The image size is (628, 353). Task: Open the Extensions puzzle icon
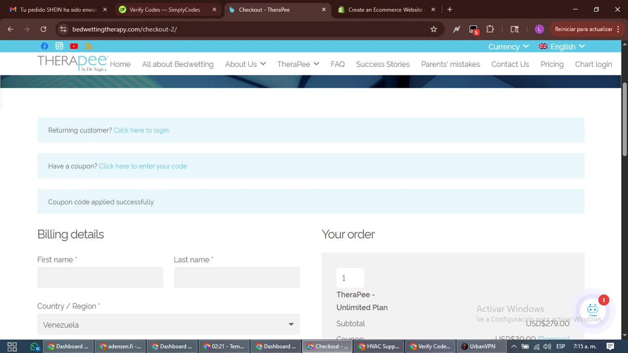[x=490, y=29]
